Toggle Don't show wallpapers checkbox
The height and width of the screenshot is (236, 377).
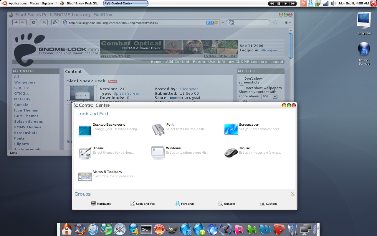click(242, 87)
